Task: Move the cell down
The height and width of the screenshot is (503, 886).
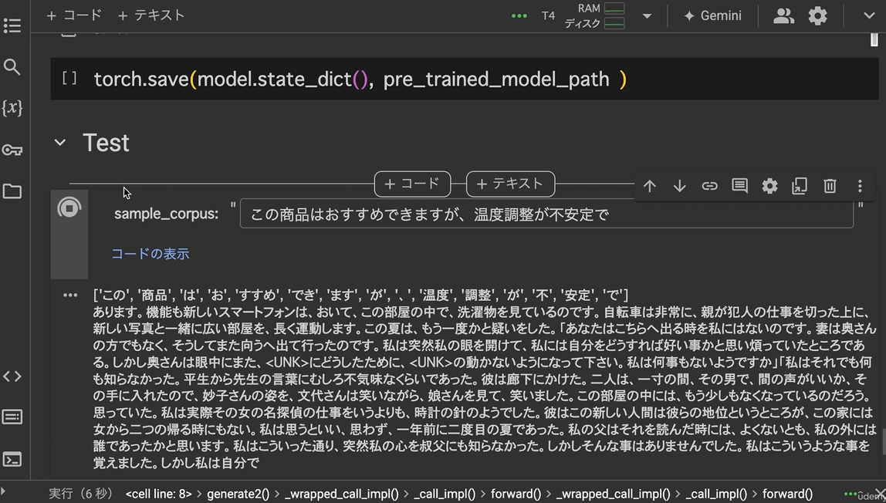Action: 679,186
